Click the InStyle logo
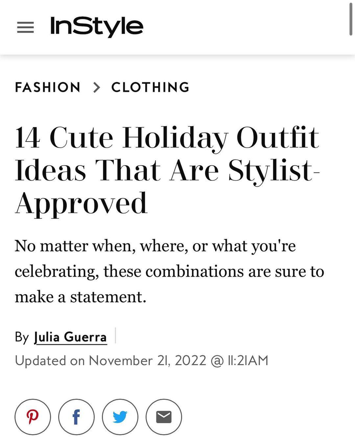355x444 pixels. click(97, 27)
